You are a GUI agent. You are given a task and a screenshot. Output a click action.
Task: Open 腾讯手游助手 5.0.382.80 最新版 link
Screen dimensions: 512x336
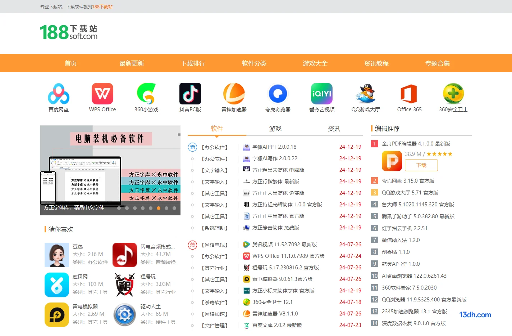pyautogui.click(x=418, y=216)
